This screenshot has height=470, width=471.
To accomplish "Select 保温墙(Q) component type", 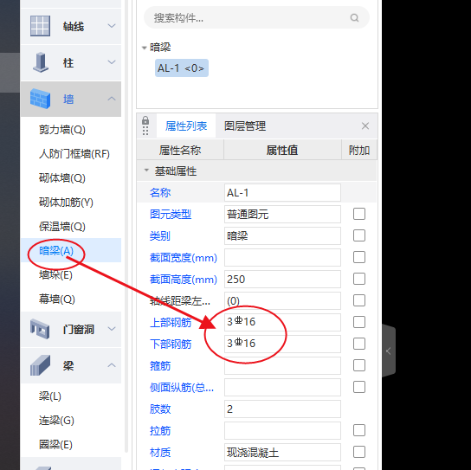I will pos(62,227).
